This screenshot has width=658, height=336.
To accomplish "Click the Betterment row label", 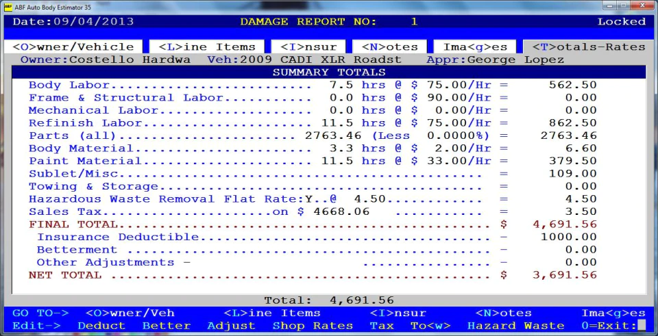I will (77, 250).
